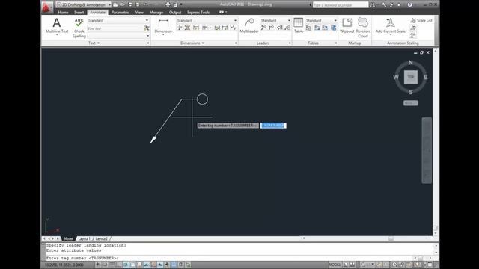
Task: Switch to the Parametric ribbon tab
Action: (120, 13)
